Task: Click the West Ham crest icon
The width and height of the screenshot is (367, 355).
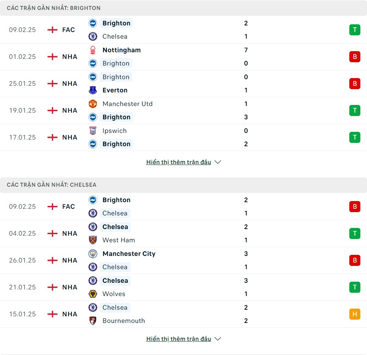Action: coord(93,240)
